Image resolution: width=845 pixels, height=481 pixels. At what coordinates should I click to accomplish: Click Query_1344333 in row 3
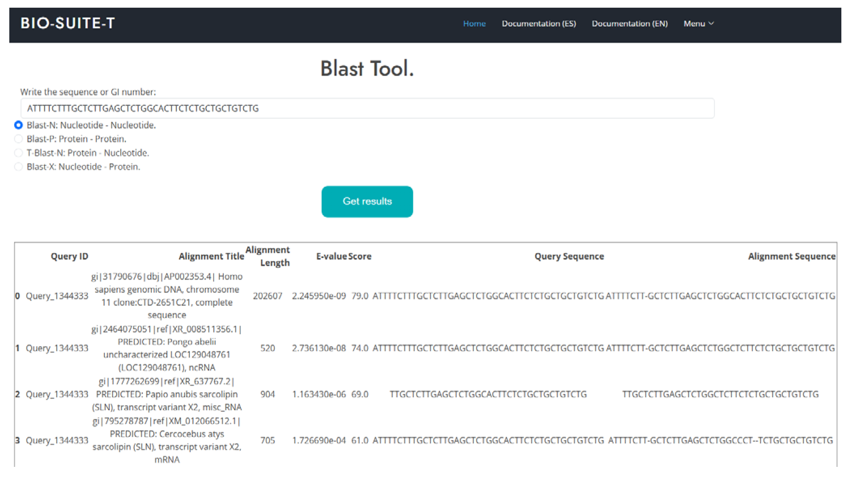tap(57, 440)
